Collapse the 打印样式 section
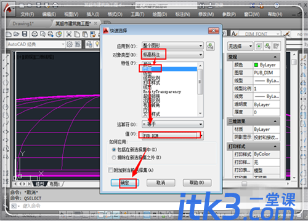Image resolution: width=308 pixels, height=221 pixels. 275,147
